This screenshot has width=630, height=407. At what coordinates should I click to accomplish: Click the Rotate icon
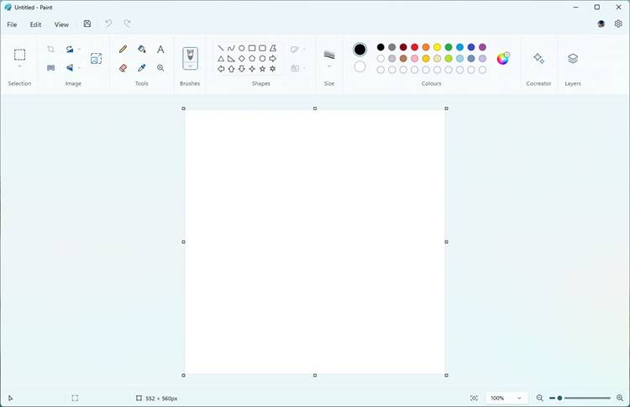tap(70, 49)
